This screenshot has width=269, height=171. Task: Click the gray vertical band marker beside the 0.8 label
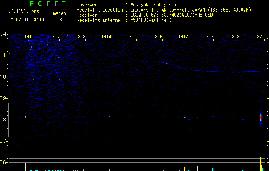[8, 120]
